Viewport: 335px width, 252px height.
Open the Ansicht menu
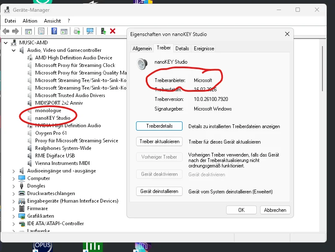point(52,21)
